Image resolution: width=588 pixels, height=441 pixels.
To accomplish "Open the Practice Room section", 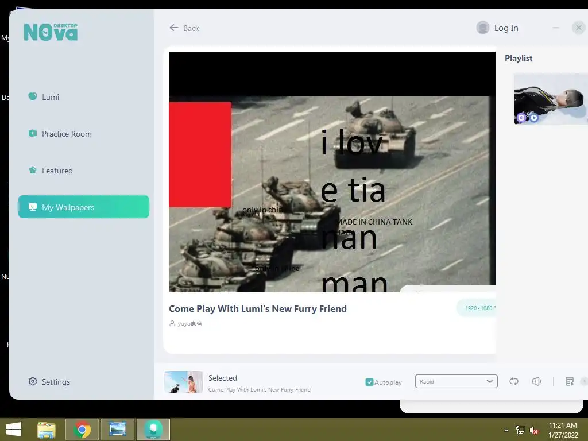I will (60, 133).
